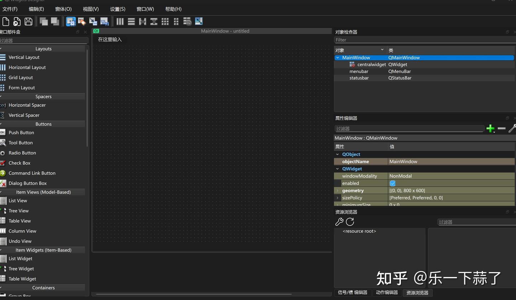Switch to Edit Signals/Slots mode

[x=82, y=21]
